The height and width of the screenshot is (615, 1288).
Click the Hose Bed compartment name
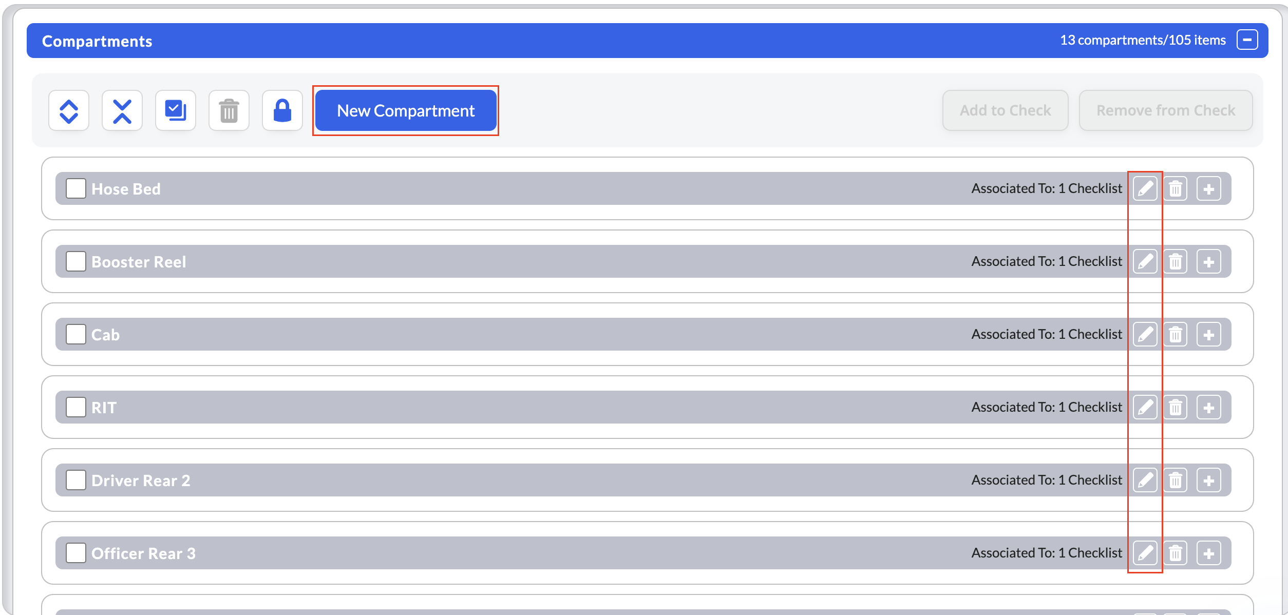(126, 189)
